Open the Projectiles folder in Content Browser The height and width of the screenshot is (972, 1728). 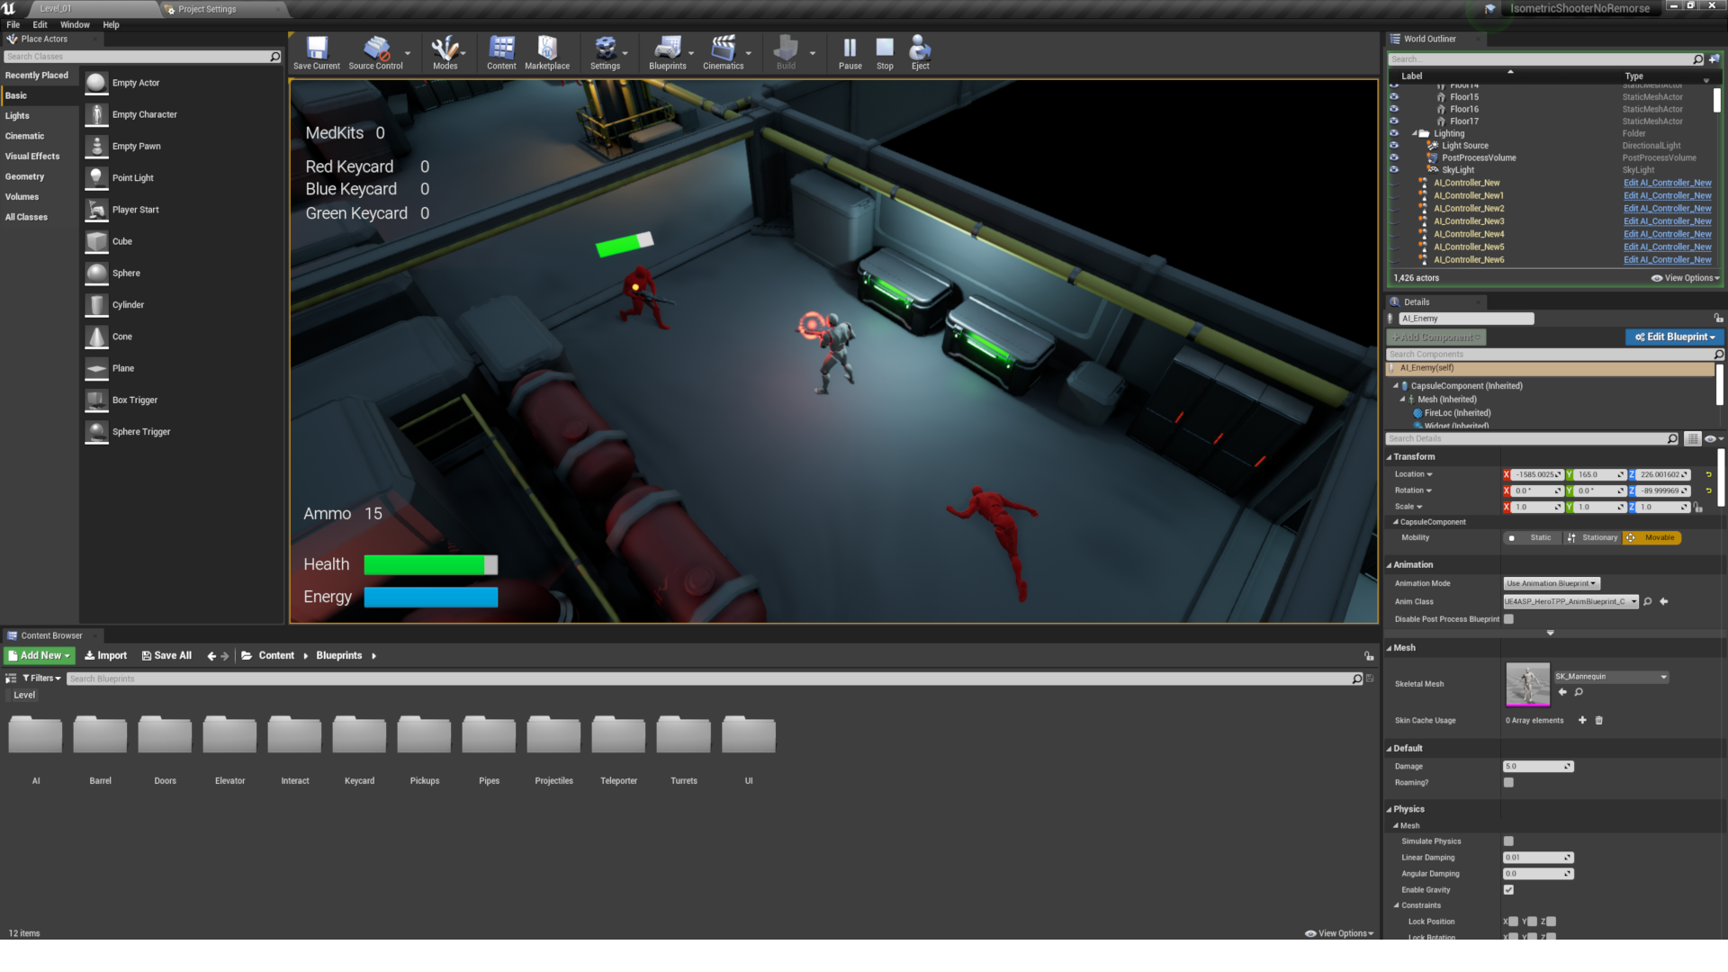[x=553, y=738]
